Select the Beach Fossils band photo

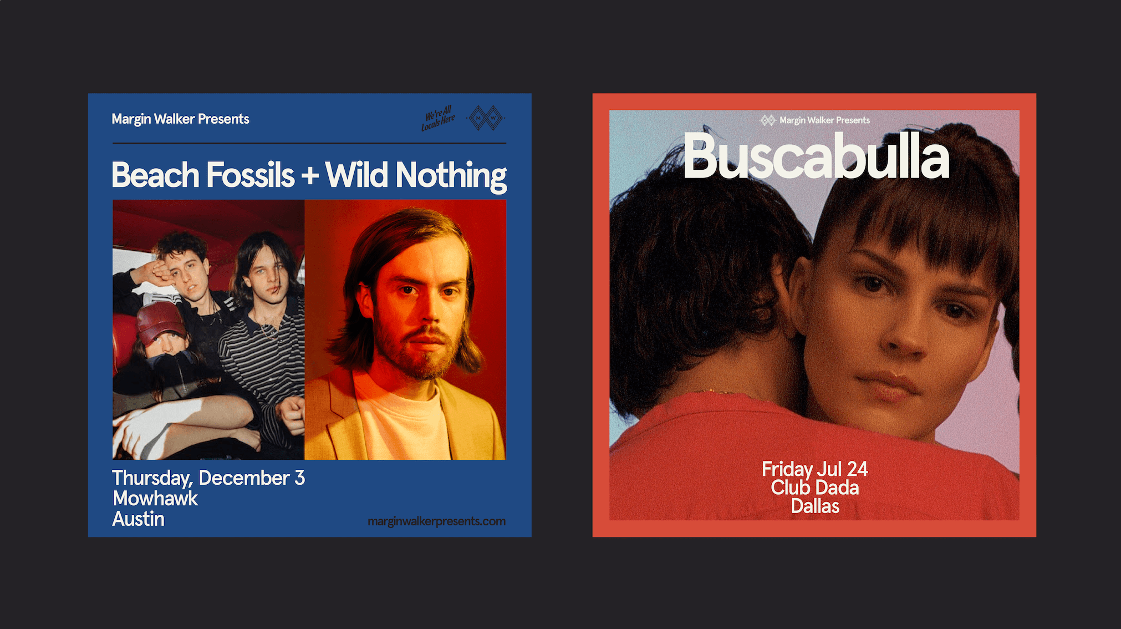point(208,329)
